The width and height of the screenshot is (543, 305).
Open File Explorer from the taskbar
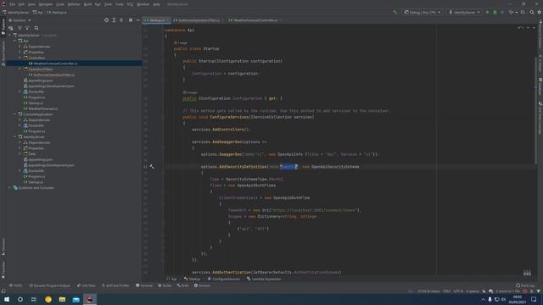[x=62, y=299]
